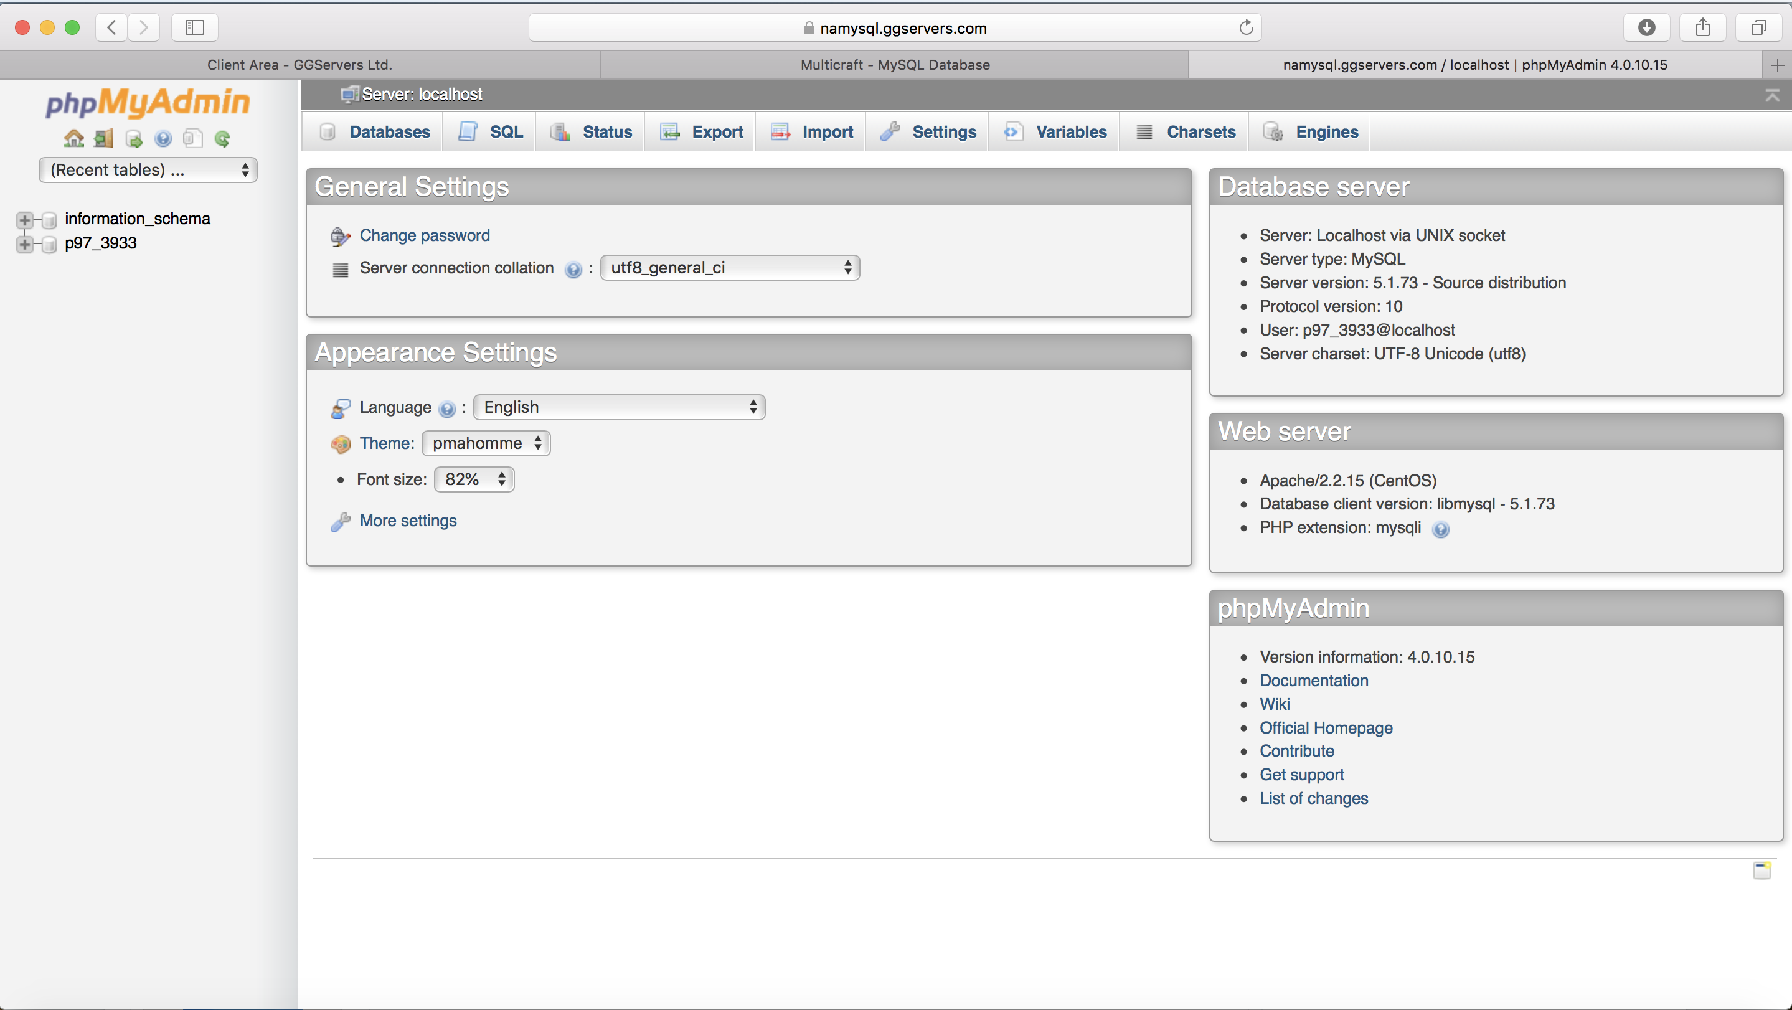
Task: Open the Query window icon
Action: pos(134,139)
